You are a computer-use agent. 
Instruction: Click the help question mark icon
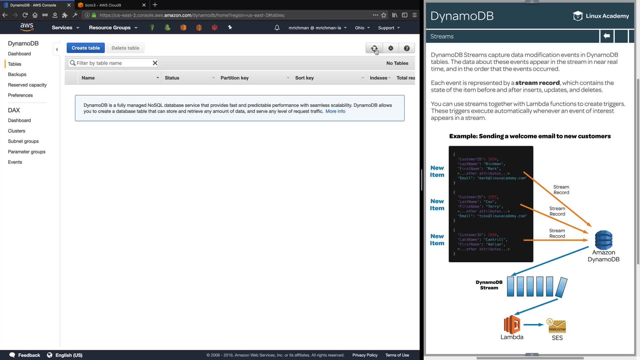click(x=407, y=48)
